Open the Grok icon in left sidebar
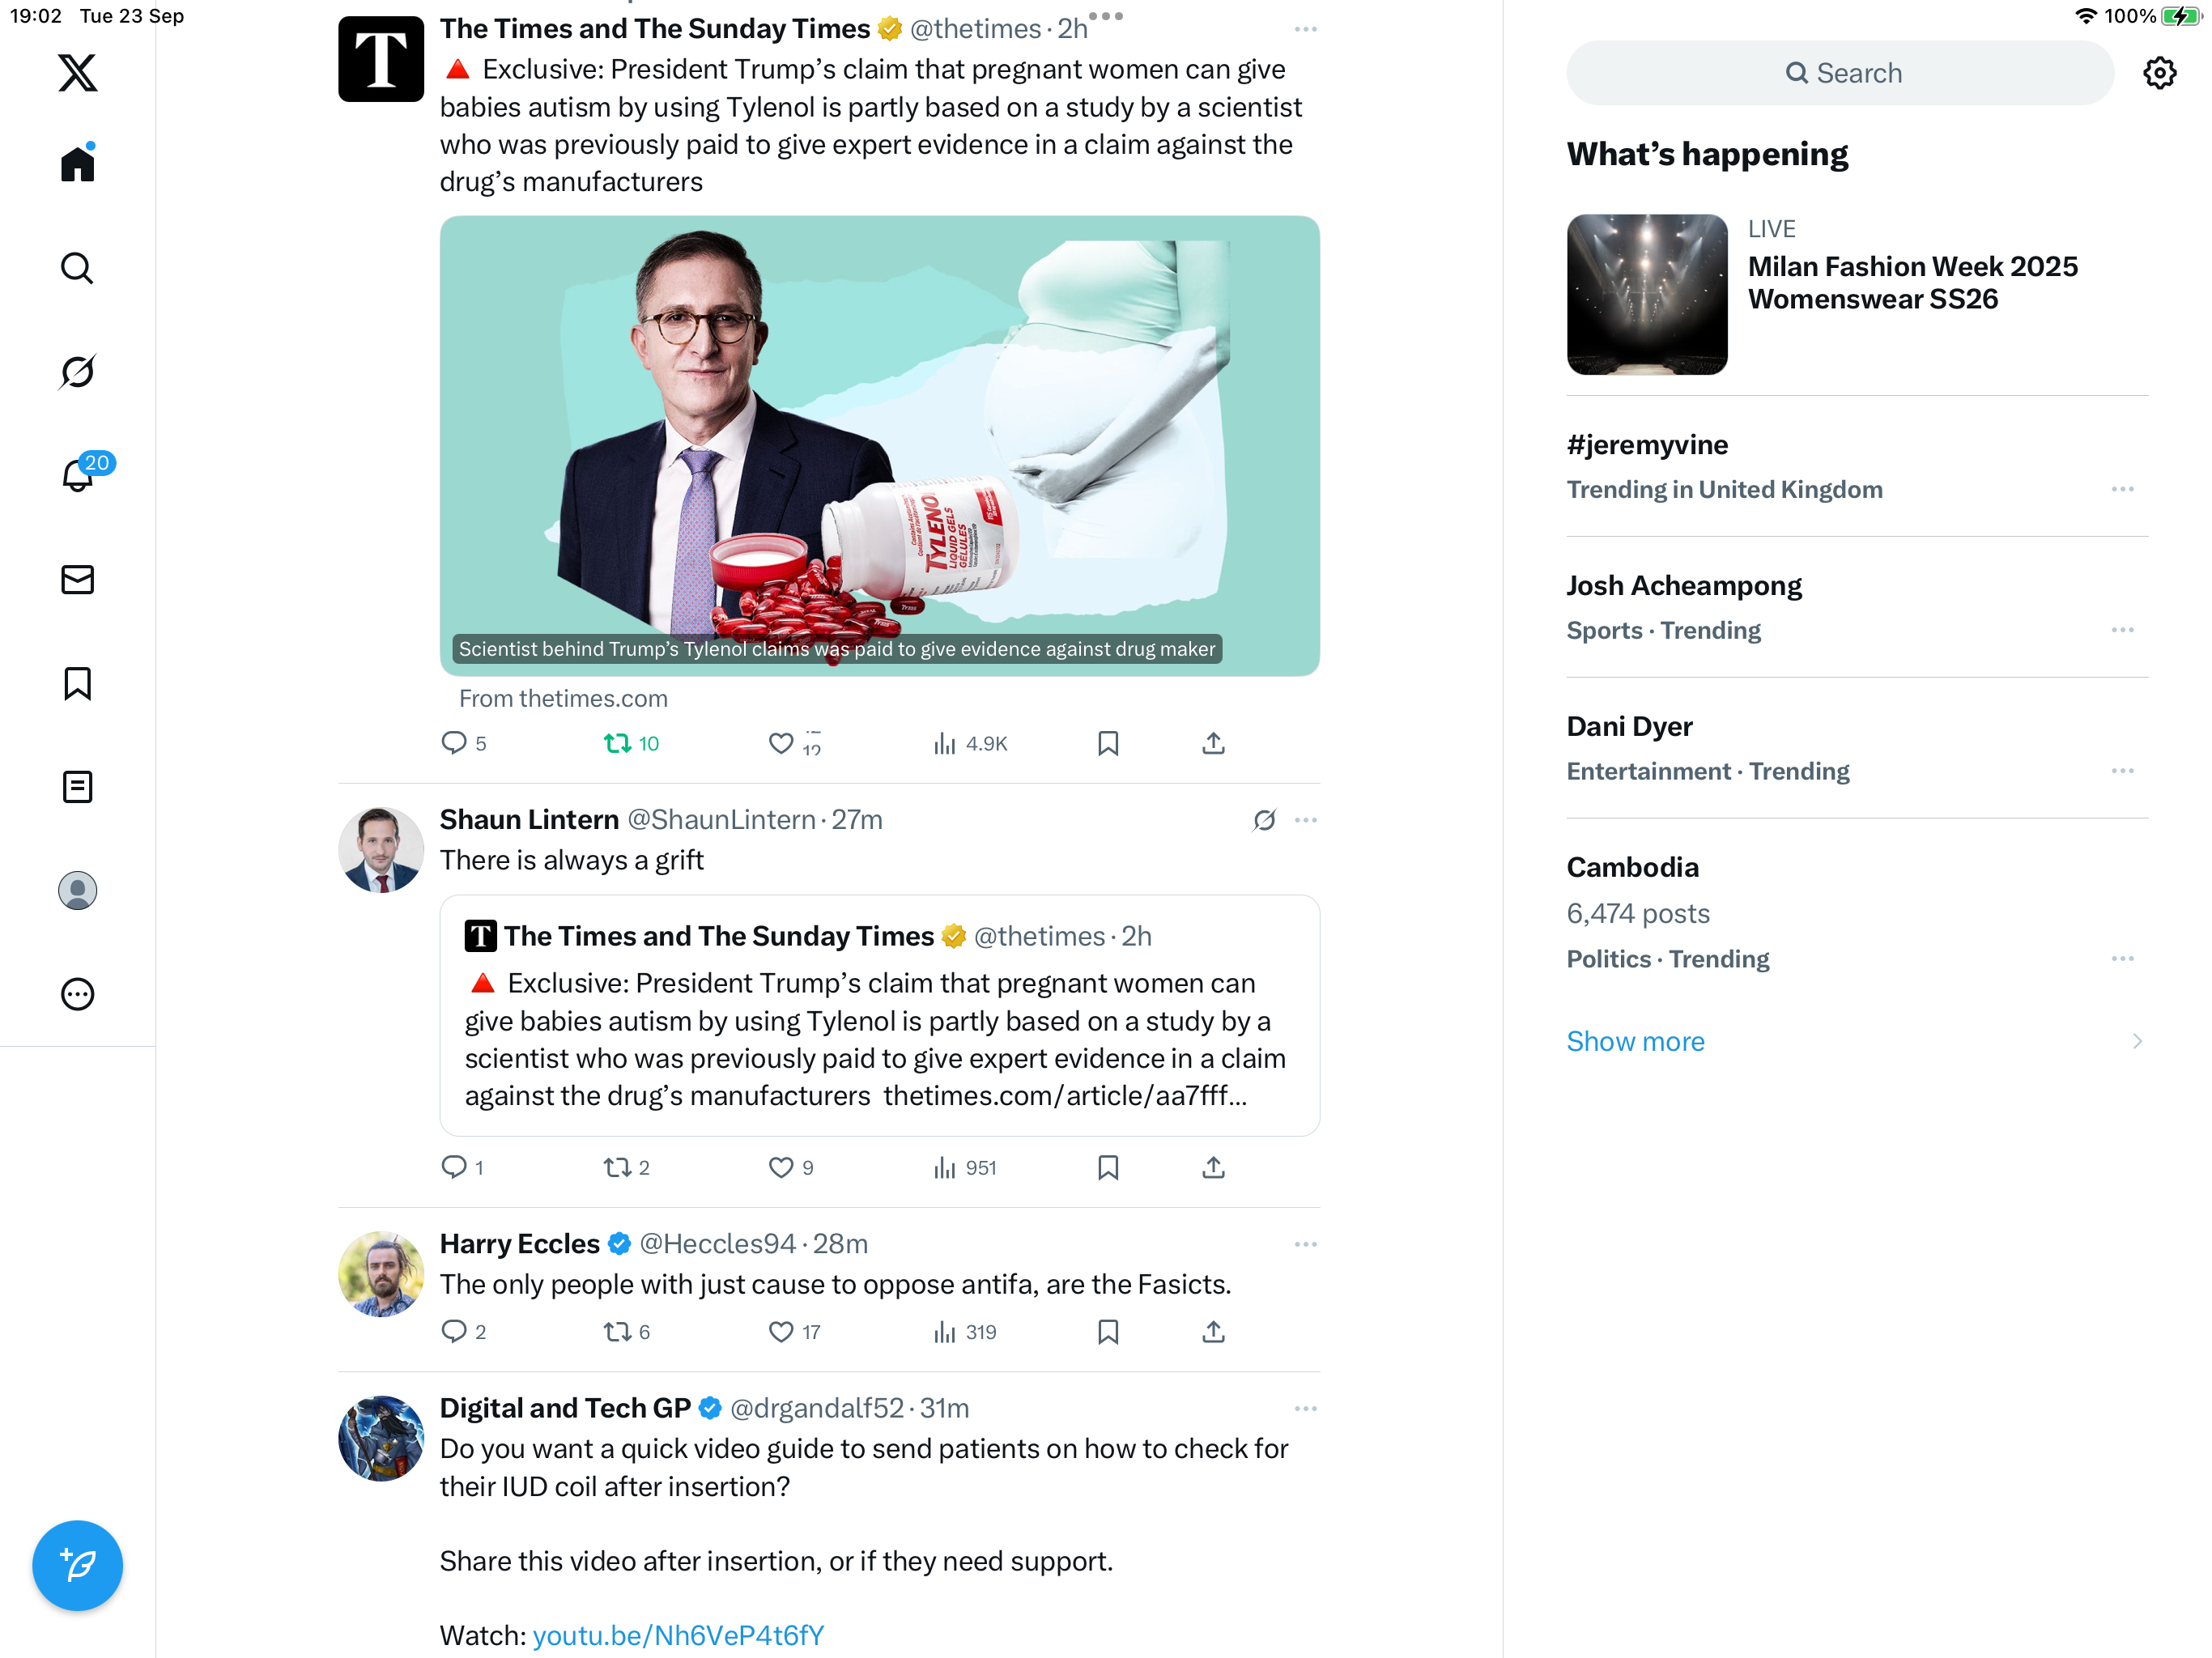Viewport: 2212px width, 1658px height. [77, 371]
